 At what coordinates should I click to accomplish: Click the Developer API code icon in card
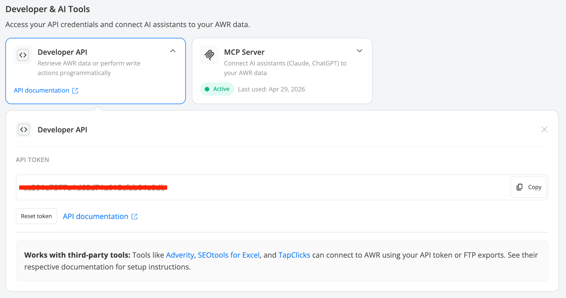[23, 55]
